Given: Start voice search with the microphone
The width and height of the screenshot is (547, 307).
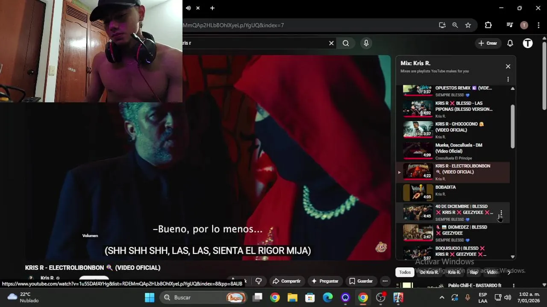Looking at the screenshot, I should (366, 43).
